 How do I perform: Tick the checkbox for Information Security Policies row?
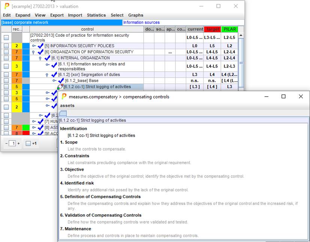[6, 46]
